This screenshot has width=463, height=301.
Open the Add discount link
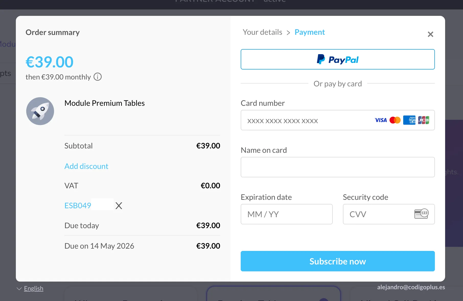pos(86,166)
